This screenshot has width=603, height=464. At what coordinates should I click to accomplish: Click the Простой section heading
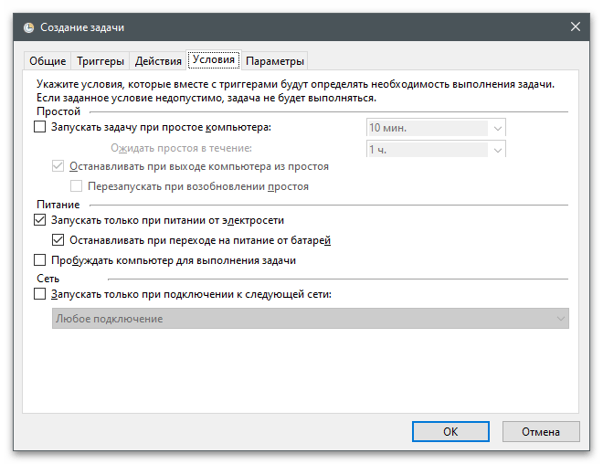58,111
